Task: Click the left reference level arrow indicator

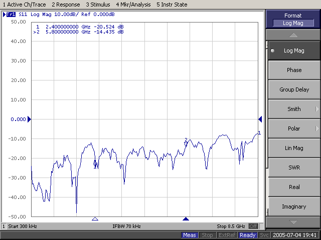Action: pos(29,119)
